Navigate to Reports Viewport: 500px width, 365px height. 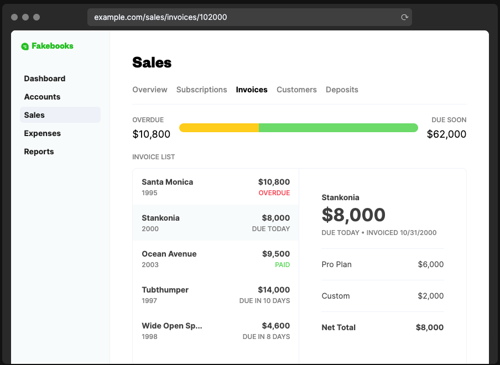(39, 152)
